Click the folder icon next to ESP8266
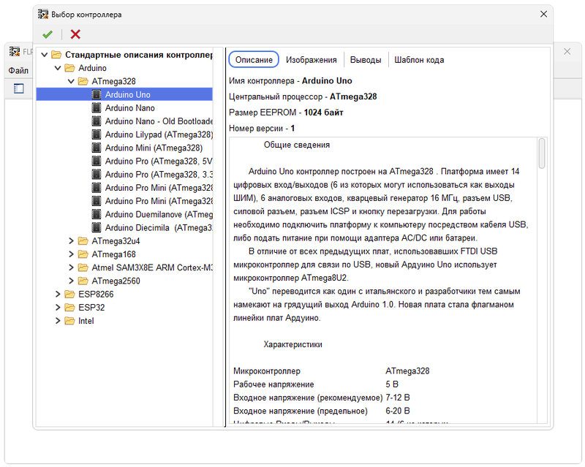Image resolution: width=585 pixels, height=467 pixels. click(69, 295)
